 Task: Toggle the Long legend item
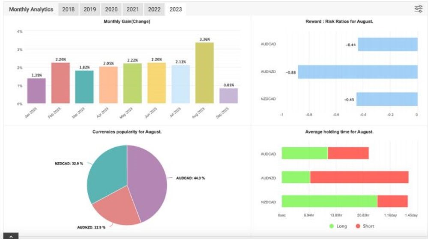pos(338,226)
